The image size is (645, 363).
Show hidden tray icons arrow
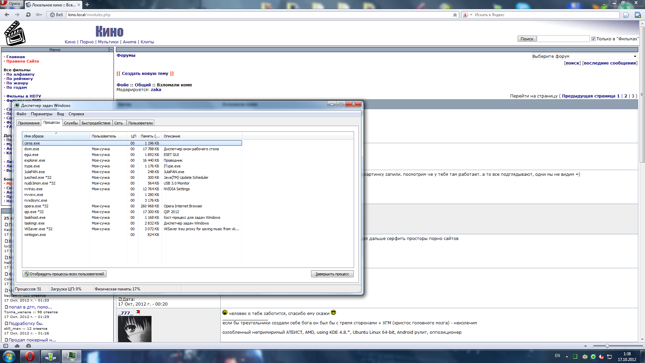567,357
